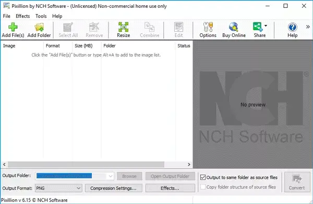Click the Open Output Folder button
The width and height of the screenshot is (313, 204).
click(170, 176)
